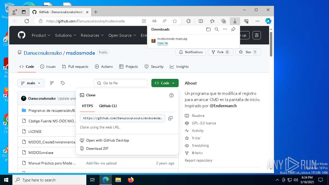Toggle the green Code dropdown button
329x185 pixels.
click(165, 83)
